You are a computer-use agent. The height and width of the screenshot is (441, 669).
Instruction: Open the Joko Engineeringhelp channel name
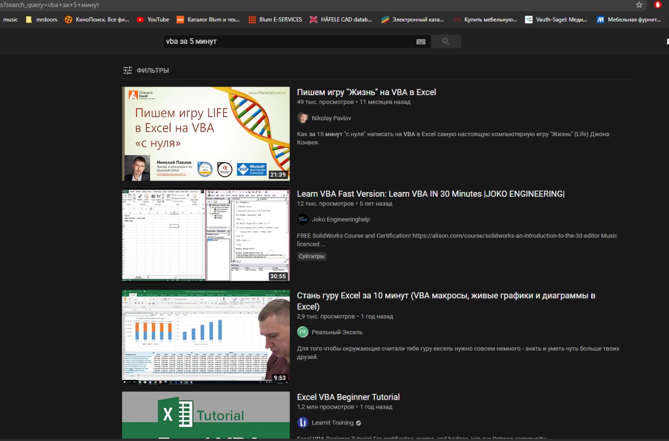[x=341, y=219]
